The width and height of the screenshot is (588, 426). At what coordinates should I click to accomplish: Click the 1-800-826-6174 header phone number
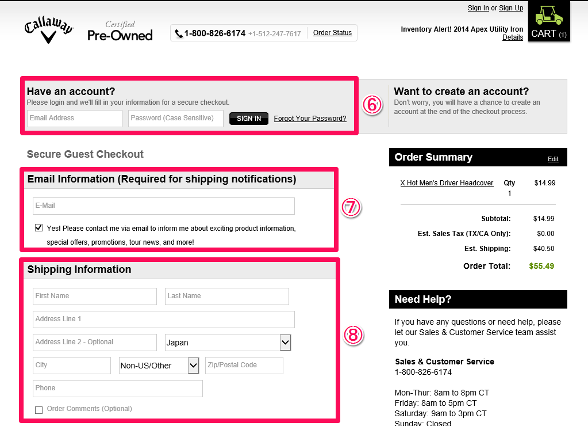tap(215, 33)
